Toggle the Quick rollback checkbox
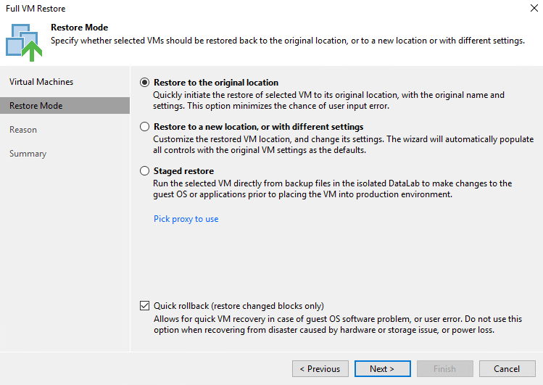This screenshot has width=543, height=385. [145, 306]
